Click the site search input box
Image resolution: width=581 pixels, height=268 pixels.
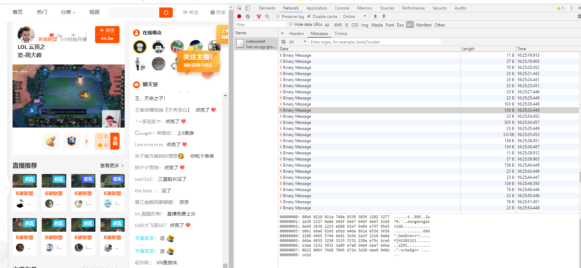[x=134, y=13]
